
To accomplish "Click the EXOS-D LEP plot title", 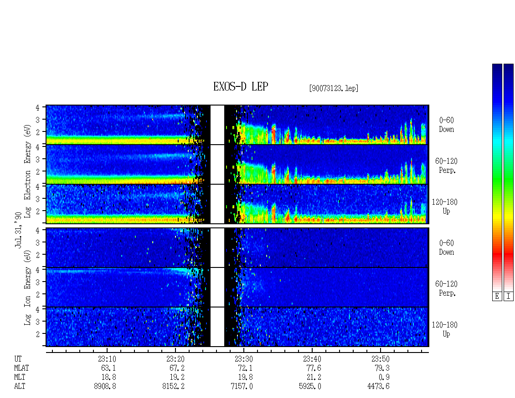I will (x=241, y=87).
